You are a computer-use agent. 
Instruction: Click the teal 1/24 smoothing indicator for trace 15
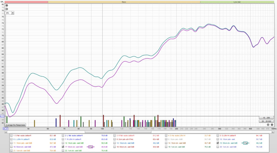coord(245,143)
